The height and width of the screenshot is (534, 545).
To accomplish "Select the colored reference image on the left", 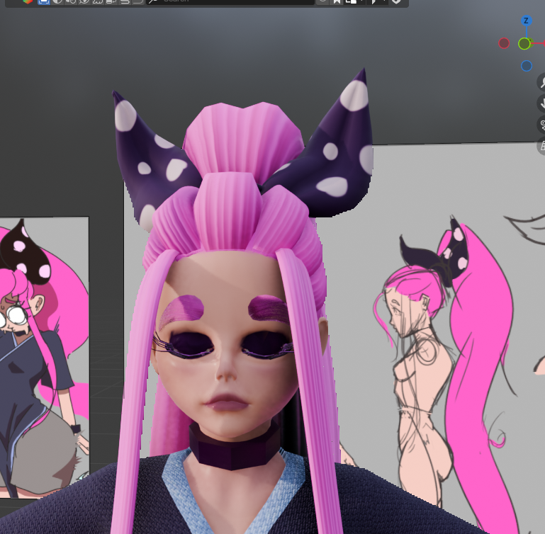I will [44, 357].
